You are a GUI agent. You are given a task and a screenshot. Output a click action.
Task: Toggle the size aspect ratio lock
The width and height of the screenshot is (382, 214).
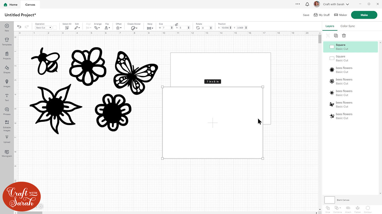[176, 24]
